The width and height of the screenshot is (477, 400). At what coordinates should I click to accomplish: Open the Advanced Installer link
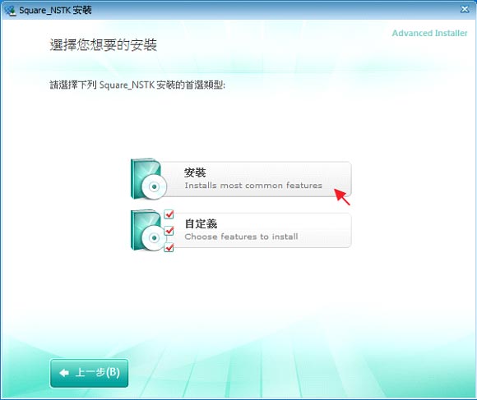(429, 33)
